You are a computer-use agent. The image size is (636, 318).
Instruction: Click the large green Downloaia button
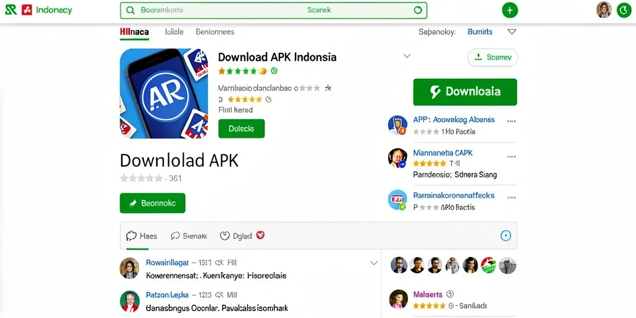click(x=465, y=92)
